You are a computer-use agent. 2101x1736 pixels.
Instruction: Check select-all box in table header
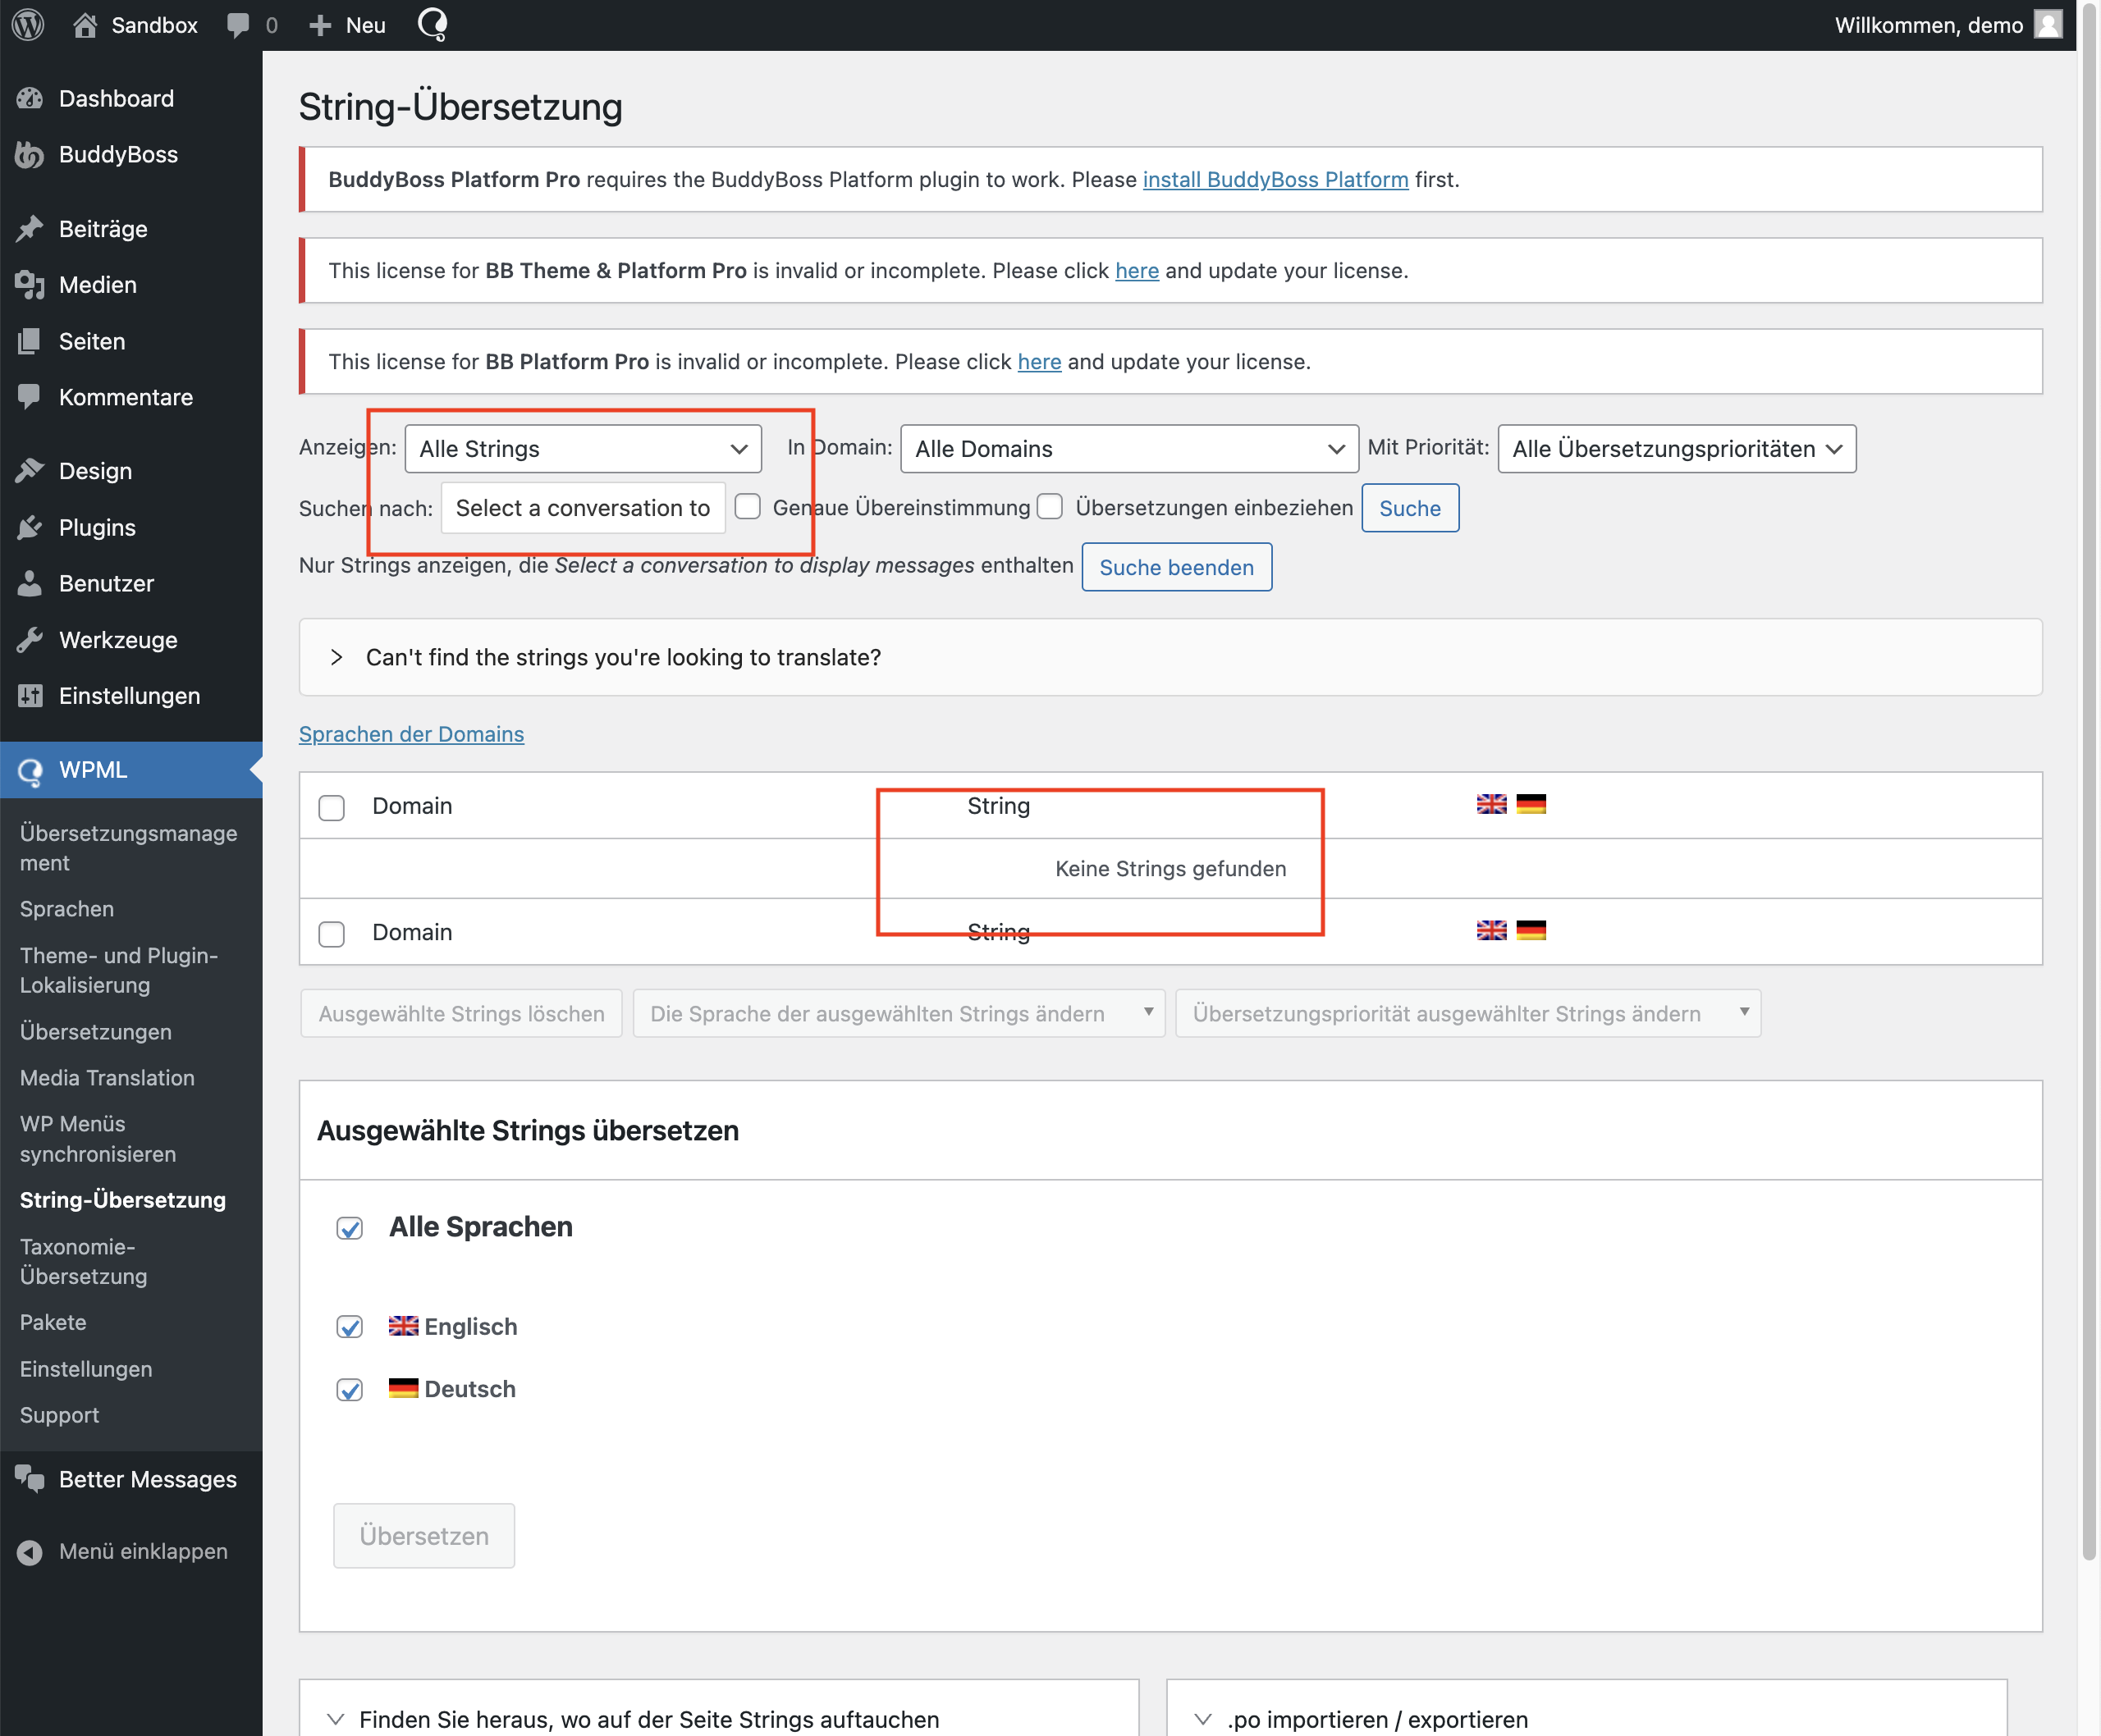(332, 808)
